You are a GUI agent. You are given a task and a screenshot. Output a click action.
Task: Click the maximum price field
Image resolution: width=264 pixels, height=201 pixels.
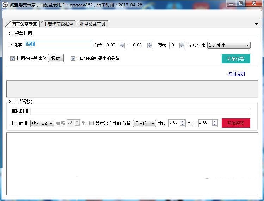pyautogui.click(x=140, y=45)
